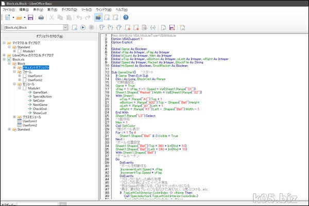Click the Find Parenthesis icon
This screenshot has height=206, width=309.
(153, 28)
